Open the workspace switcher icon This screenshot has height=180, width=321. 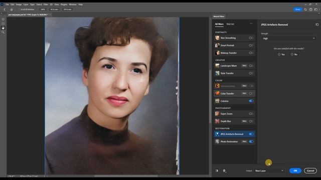[316, 9]
